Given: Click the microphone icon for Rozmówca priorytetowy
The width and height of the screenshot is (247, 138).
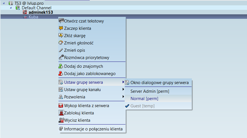Looking at the screenshot, I should click(61, 58).
